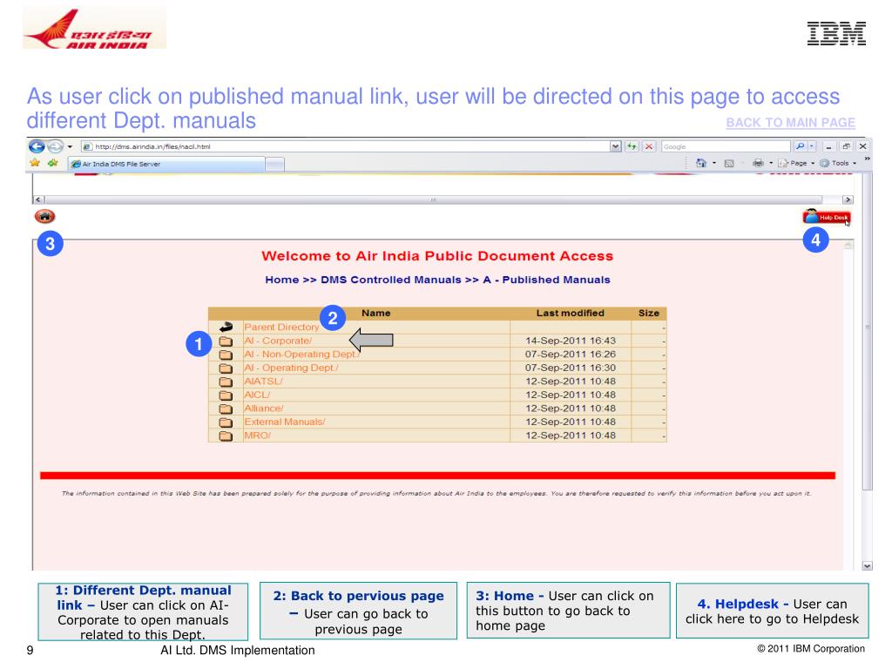Screen dimensions: 892x669
Task: Open a new blank tab
Action: coord(274,165)
